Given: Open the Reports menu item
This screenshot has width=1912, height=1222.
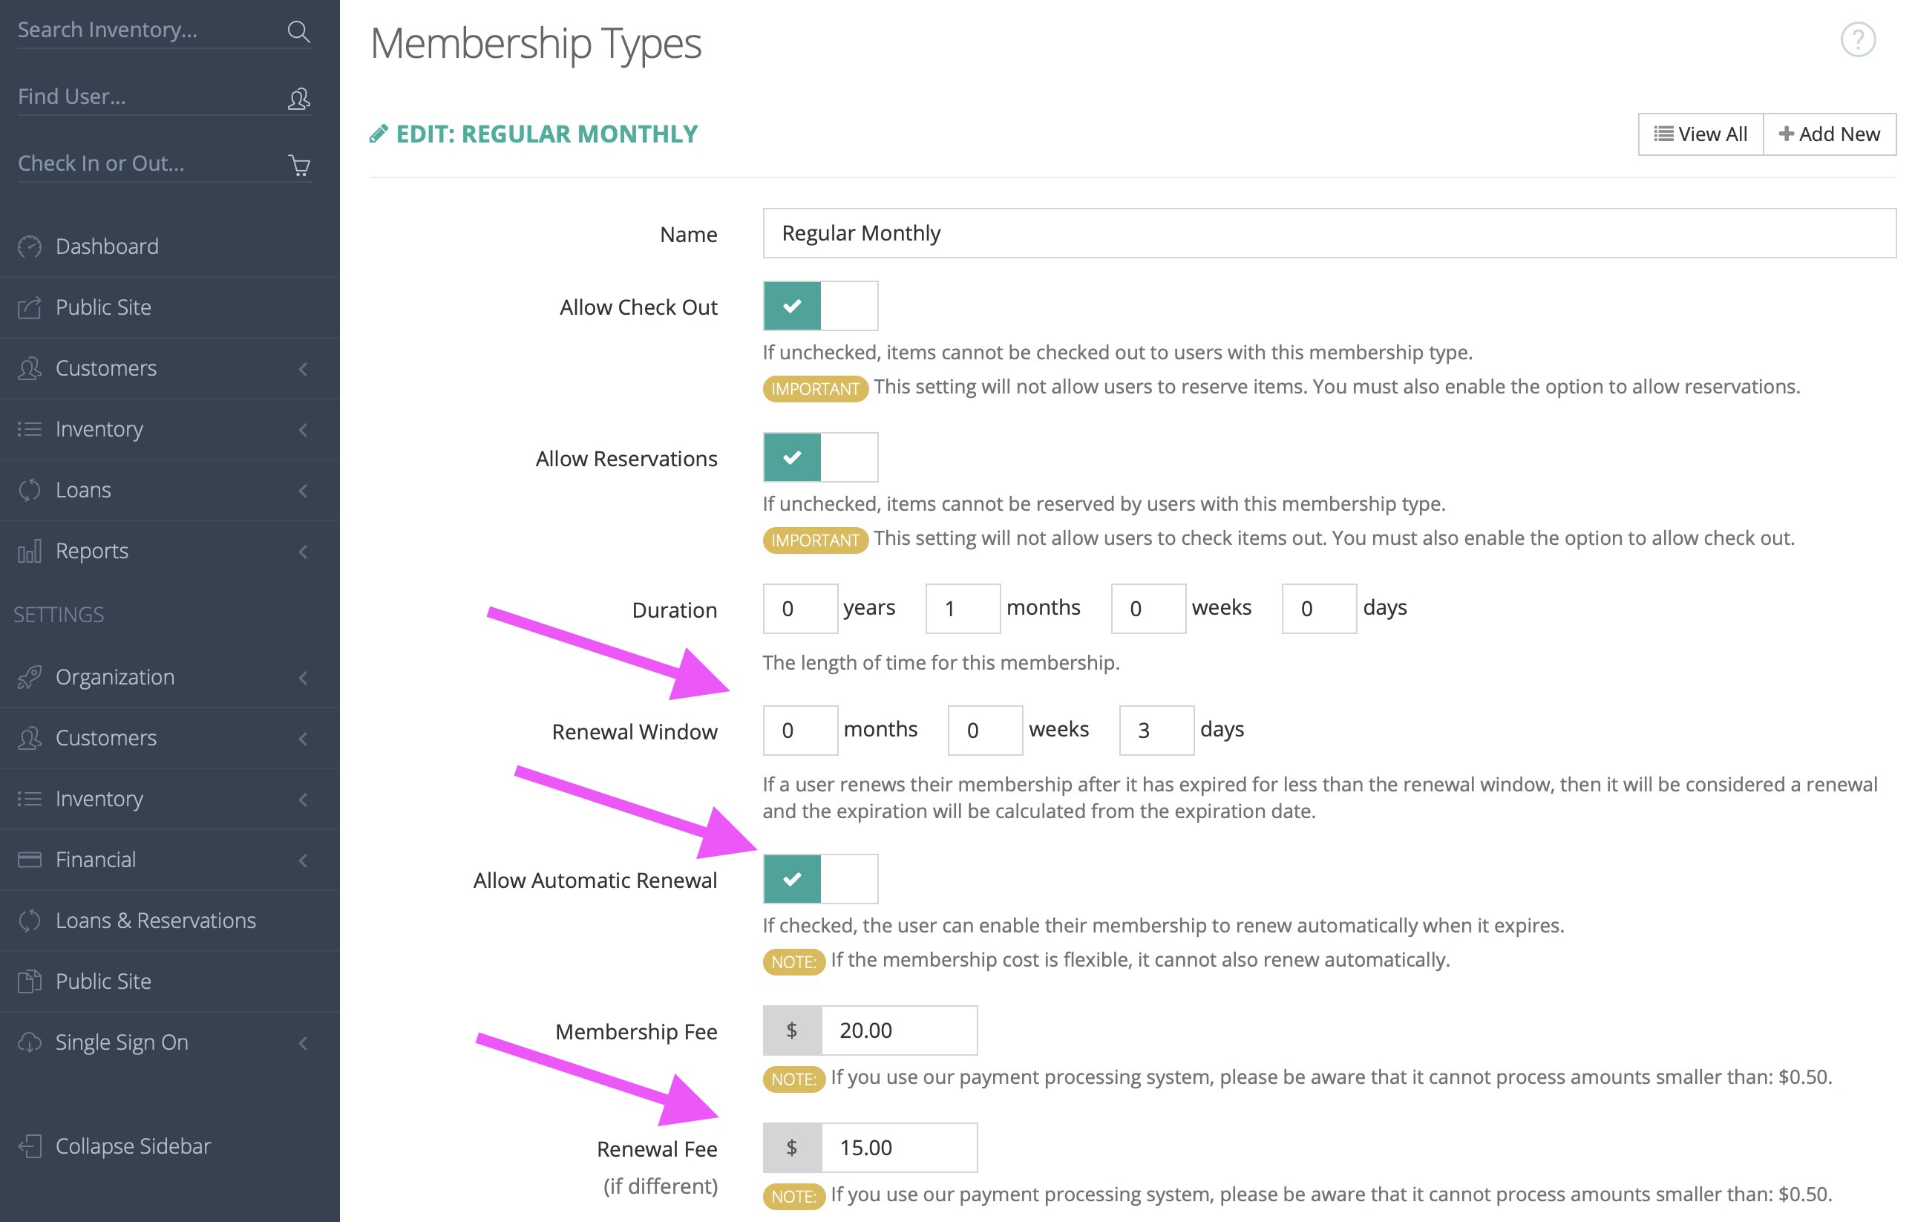Looking at the screenshot, I should coord(170,551).
